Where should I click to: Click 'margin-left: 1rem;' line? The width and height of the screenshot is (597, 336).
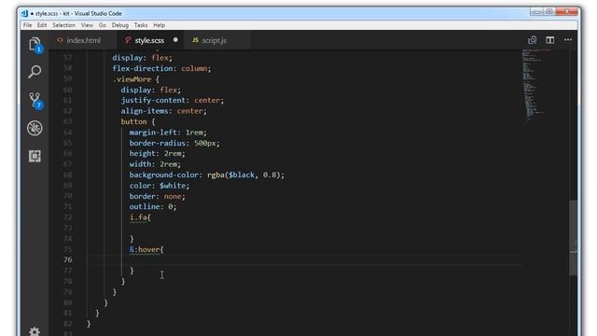(x=168, y=133)
